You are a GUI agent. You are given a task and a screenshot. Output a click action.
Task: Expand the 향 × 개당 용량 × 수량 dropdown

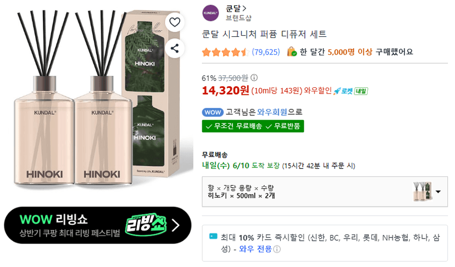pyautogui.click(x=325, y=192)
